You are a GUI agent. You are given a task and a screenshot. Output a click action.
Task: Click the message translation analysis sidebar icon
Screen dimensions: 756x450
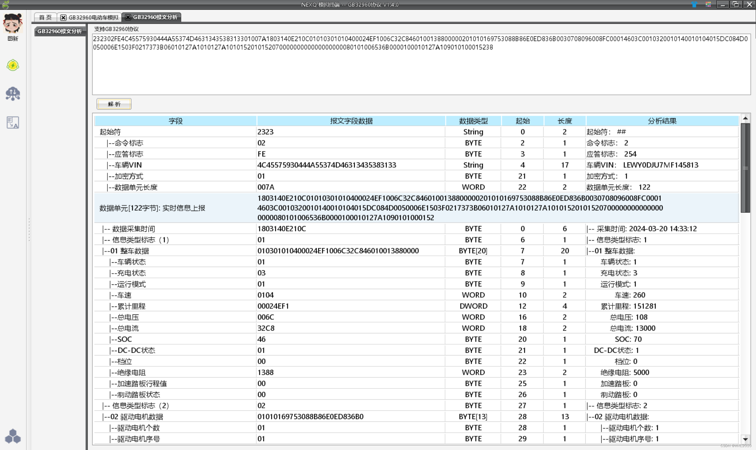click(x=13, y=123)
